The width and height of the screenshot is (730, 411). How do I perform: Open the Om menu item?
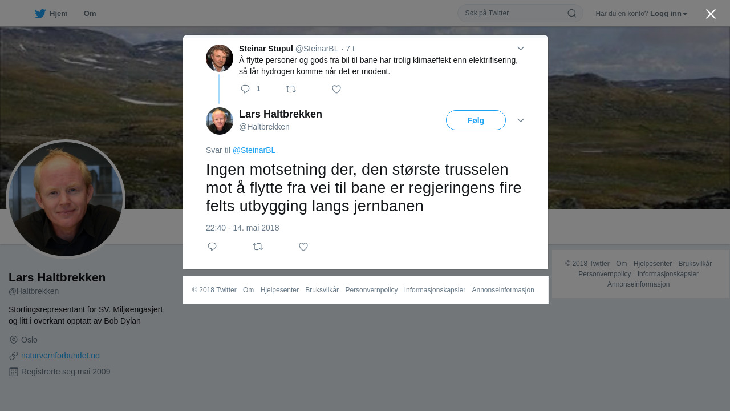click(90, 14)
